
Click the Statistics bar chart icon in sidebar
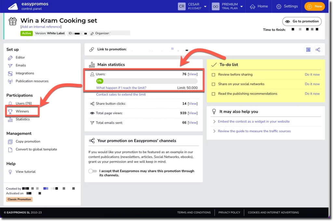10,120
